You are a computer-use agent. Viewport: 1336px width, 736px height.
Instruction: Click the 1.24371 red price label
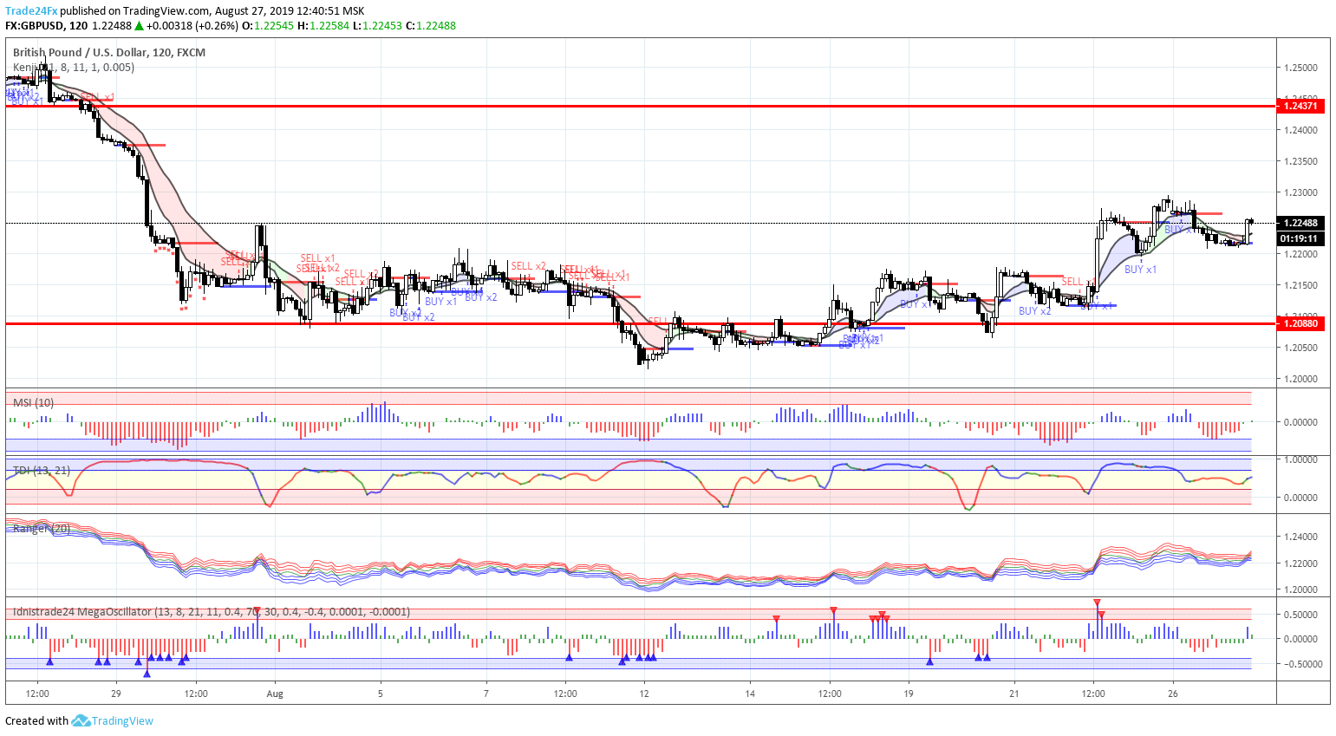tap(1300, 106)
